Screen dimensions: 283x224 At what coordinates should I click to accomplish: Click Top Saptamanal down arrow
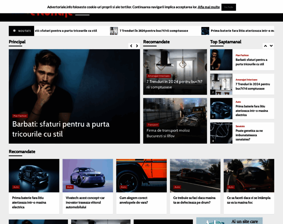[x=271, y=46]
